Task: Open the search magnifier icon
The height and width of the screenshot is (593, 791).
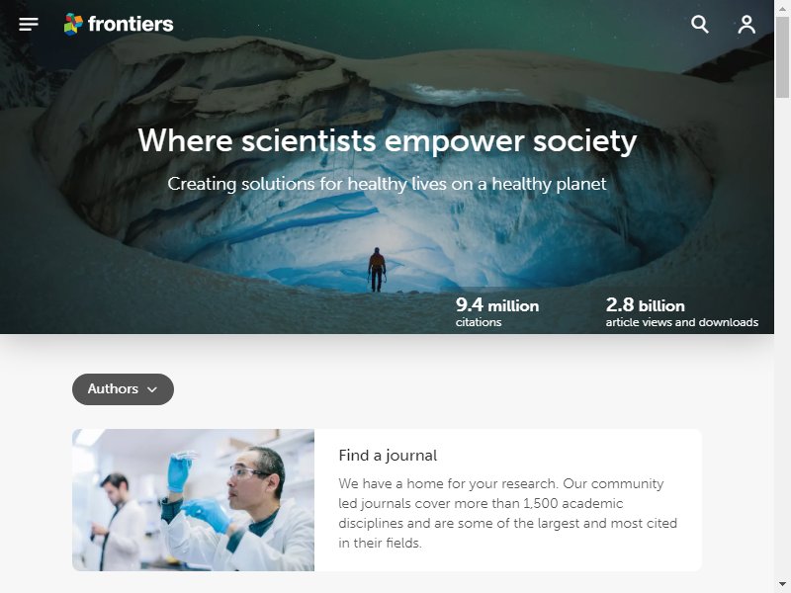Action: (x=700, y=24)
